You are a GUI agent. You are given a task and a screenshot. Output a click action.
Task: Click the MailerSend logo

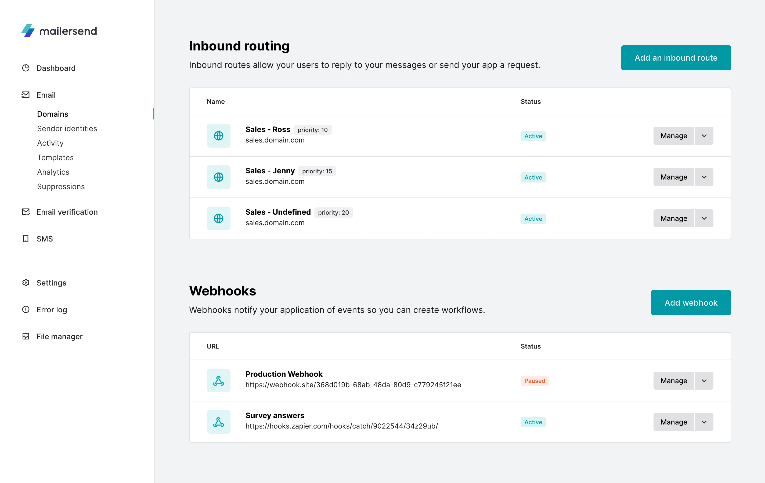click(59, 31)
